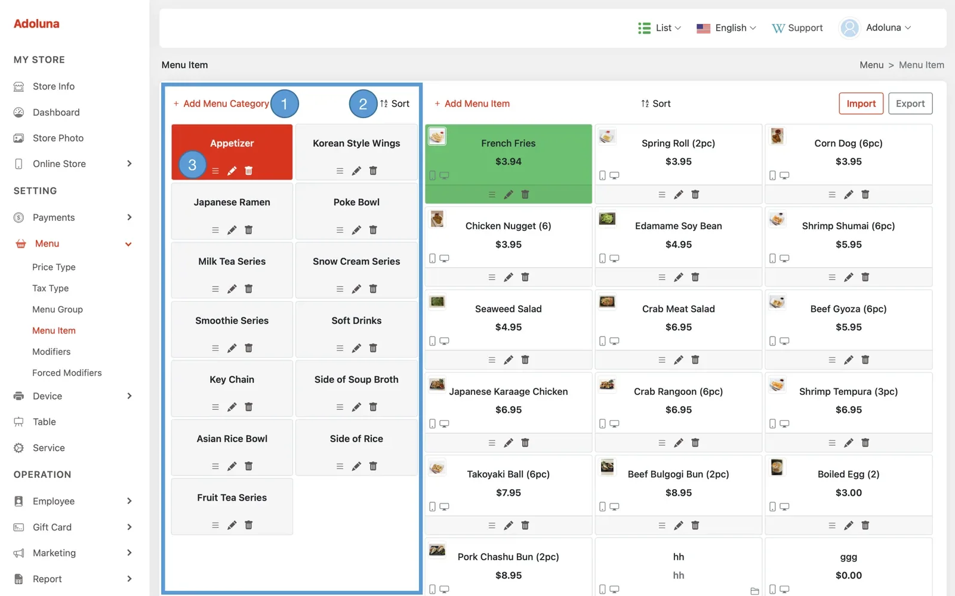Screen dimensions: 955x596
Task: Edit the French Fries menu item
Action: 509,195
